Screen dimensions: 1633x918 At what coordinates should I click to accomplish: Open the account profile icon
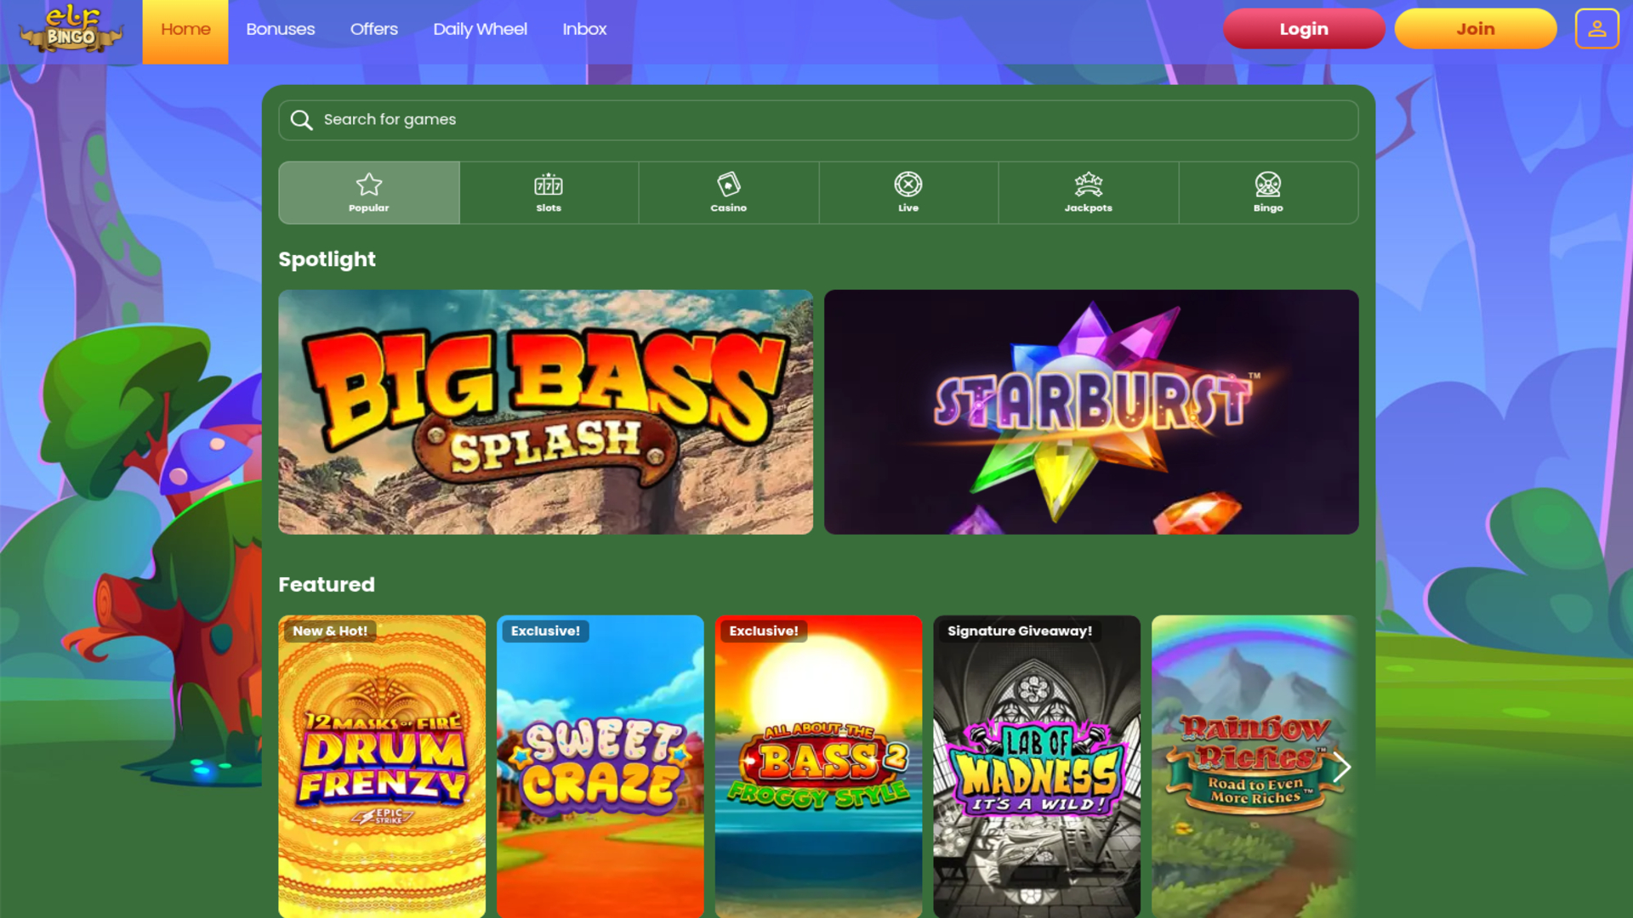(1596, 28)
